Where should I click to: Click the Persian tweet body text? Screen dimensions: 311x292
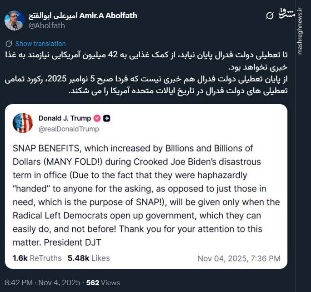point(155,73)
